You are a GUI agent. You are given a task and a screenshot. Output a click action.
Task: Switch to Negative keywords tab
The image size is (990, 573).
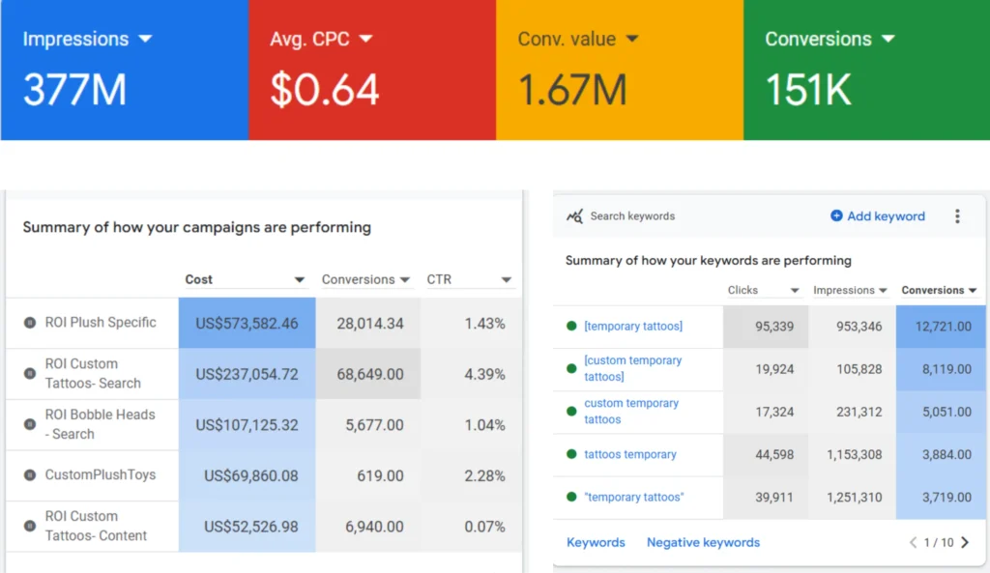point(703,543)
